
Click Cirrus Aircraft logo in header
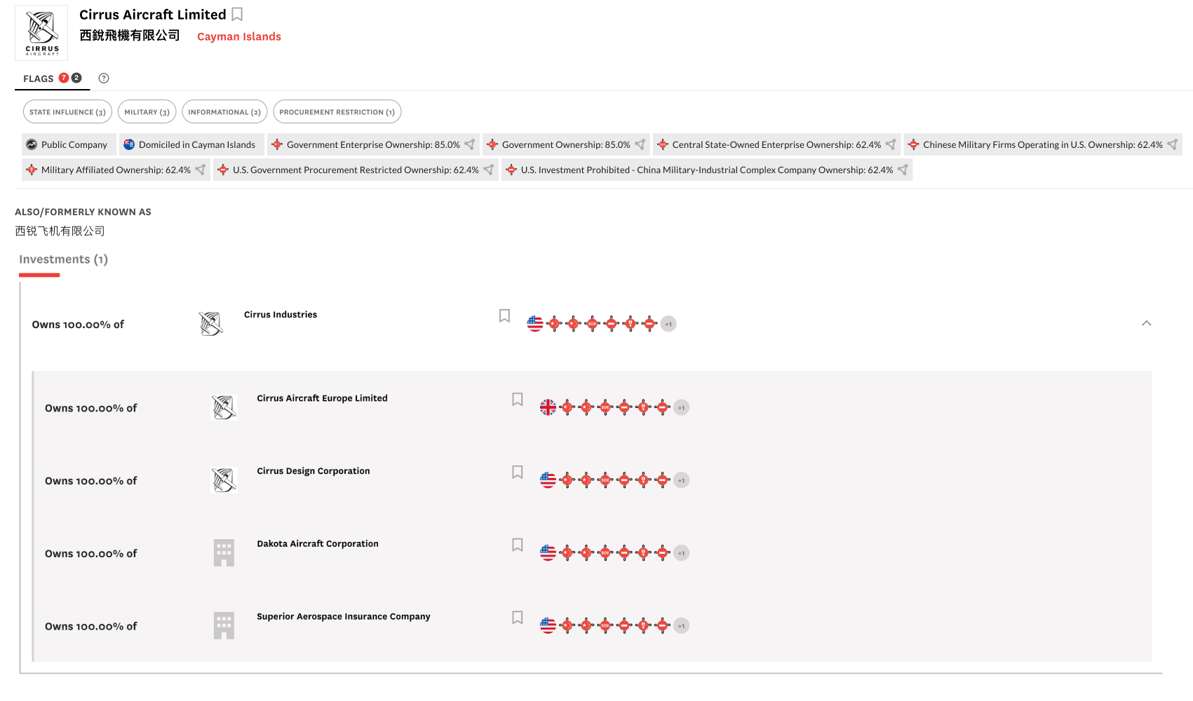tap(41, 33)
